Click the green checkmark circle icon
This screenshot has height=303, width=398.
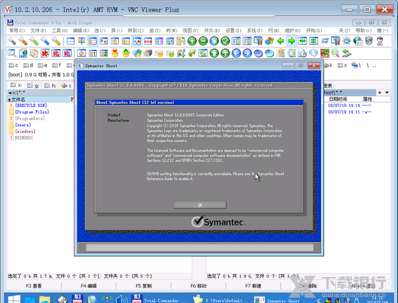[x=225, y=41]
